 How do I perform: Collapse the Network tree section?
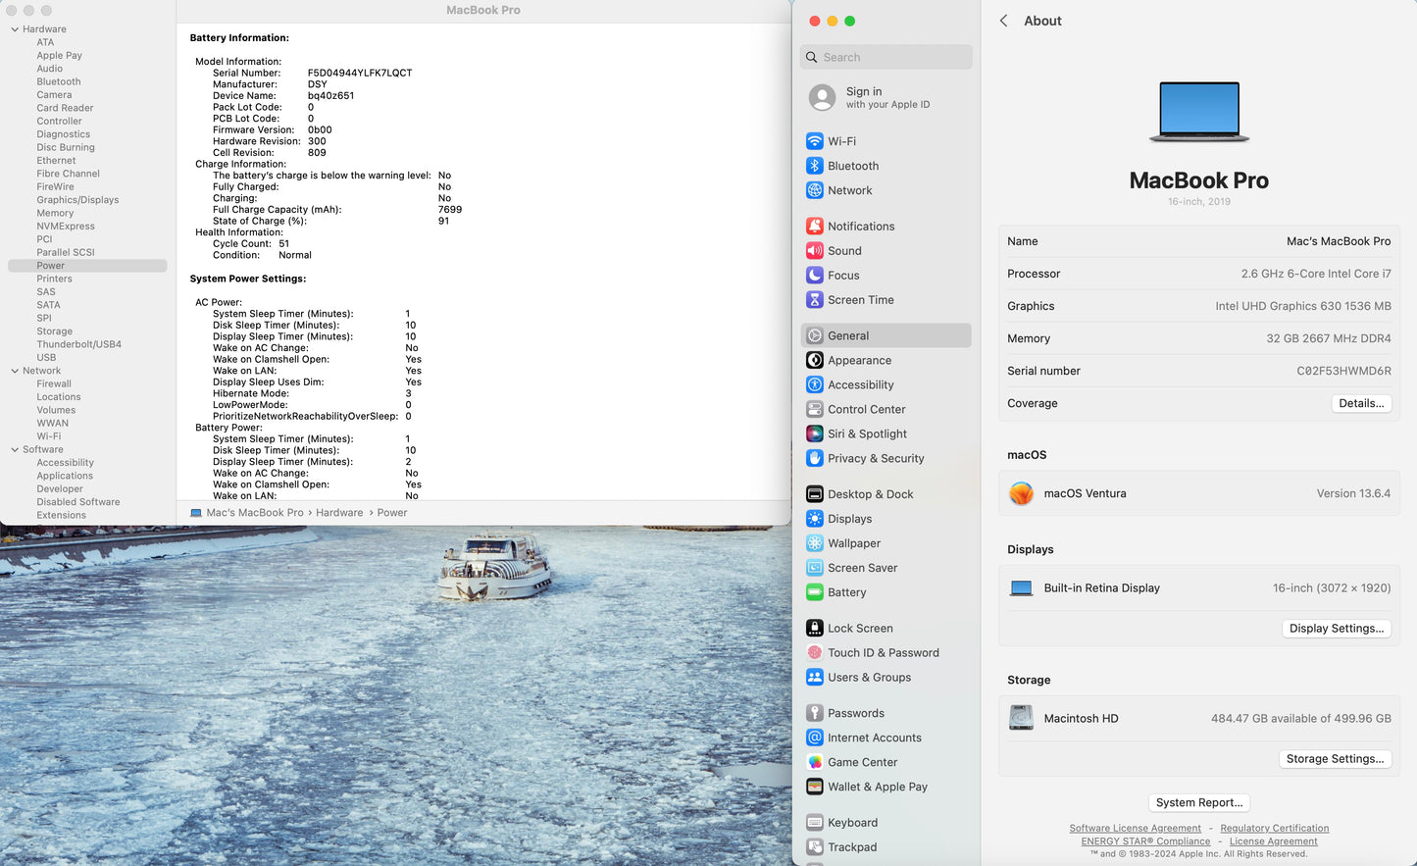(x=15, y=371)
